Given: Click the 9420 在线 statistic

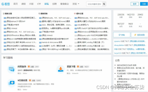Looking at the screenshot, I should click(130, 25).
